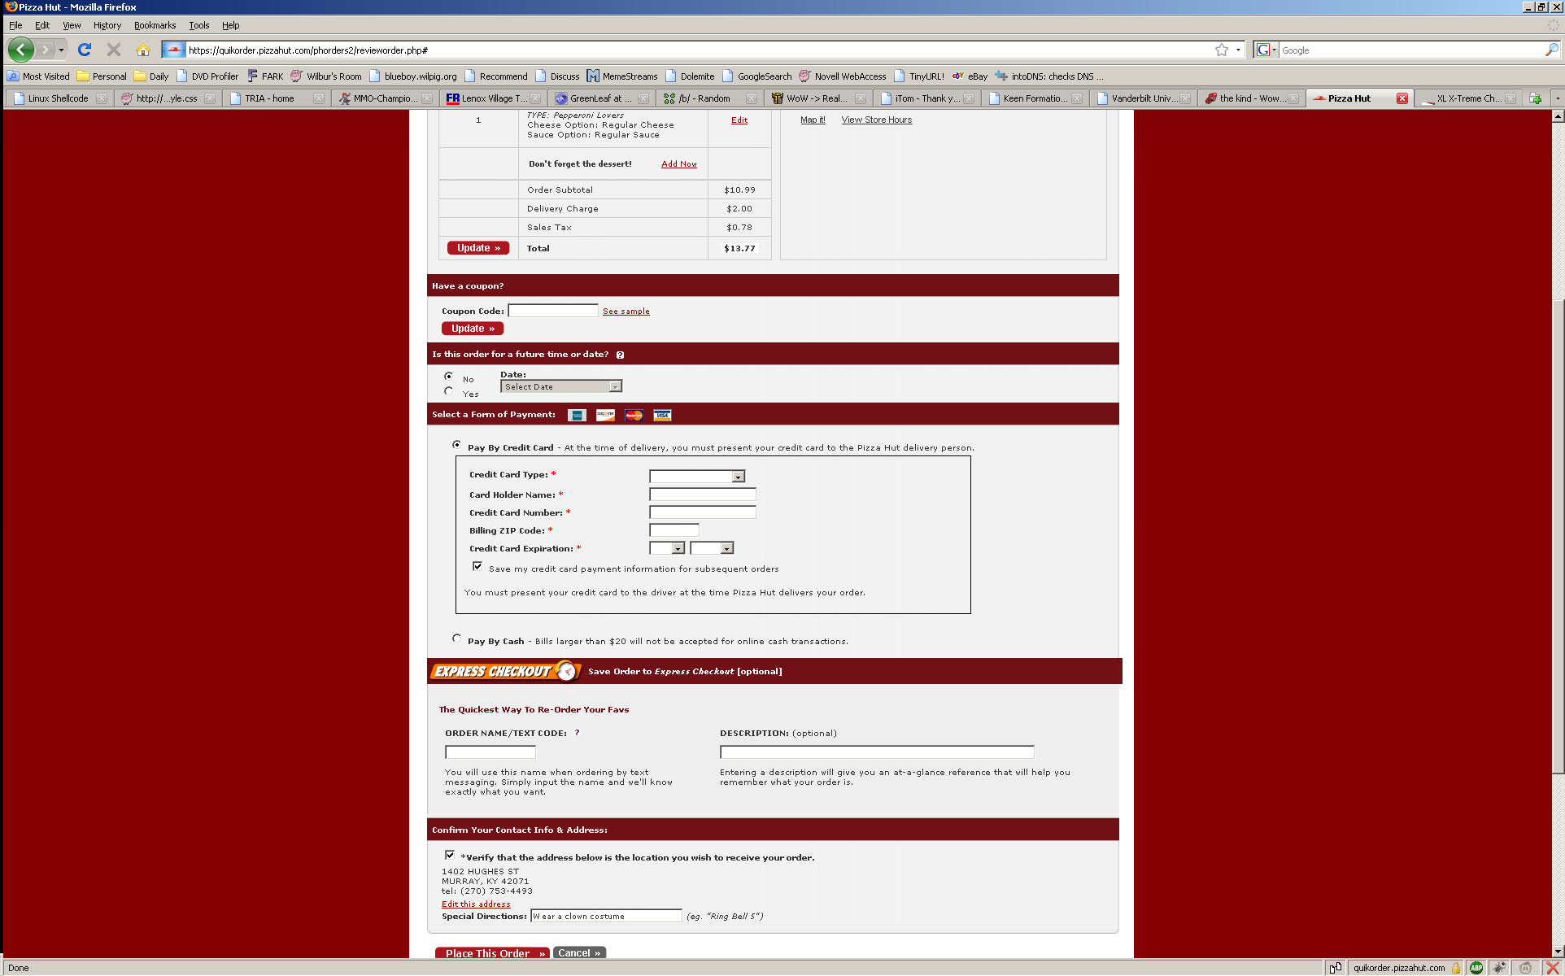
Task: Open the File menu
Action: tap(15, 25)
